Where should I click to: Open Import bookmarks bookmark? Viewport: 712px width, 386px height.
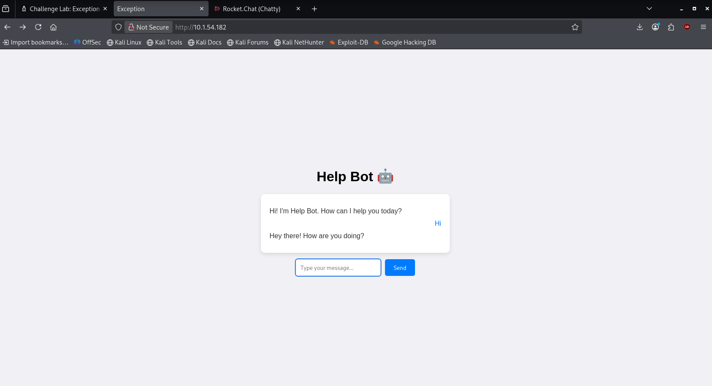[36, 42]
